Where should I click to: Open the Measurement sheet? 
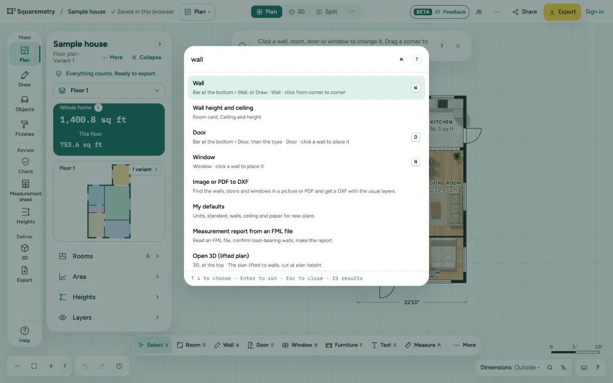(x=26, y=190)
